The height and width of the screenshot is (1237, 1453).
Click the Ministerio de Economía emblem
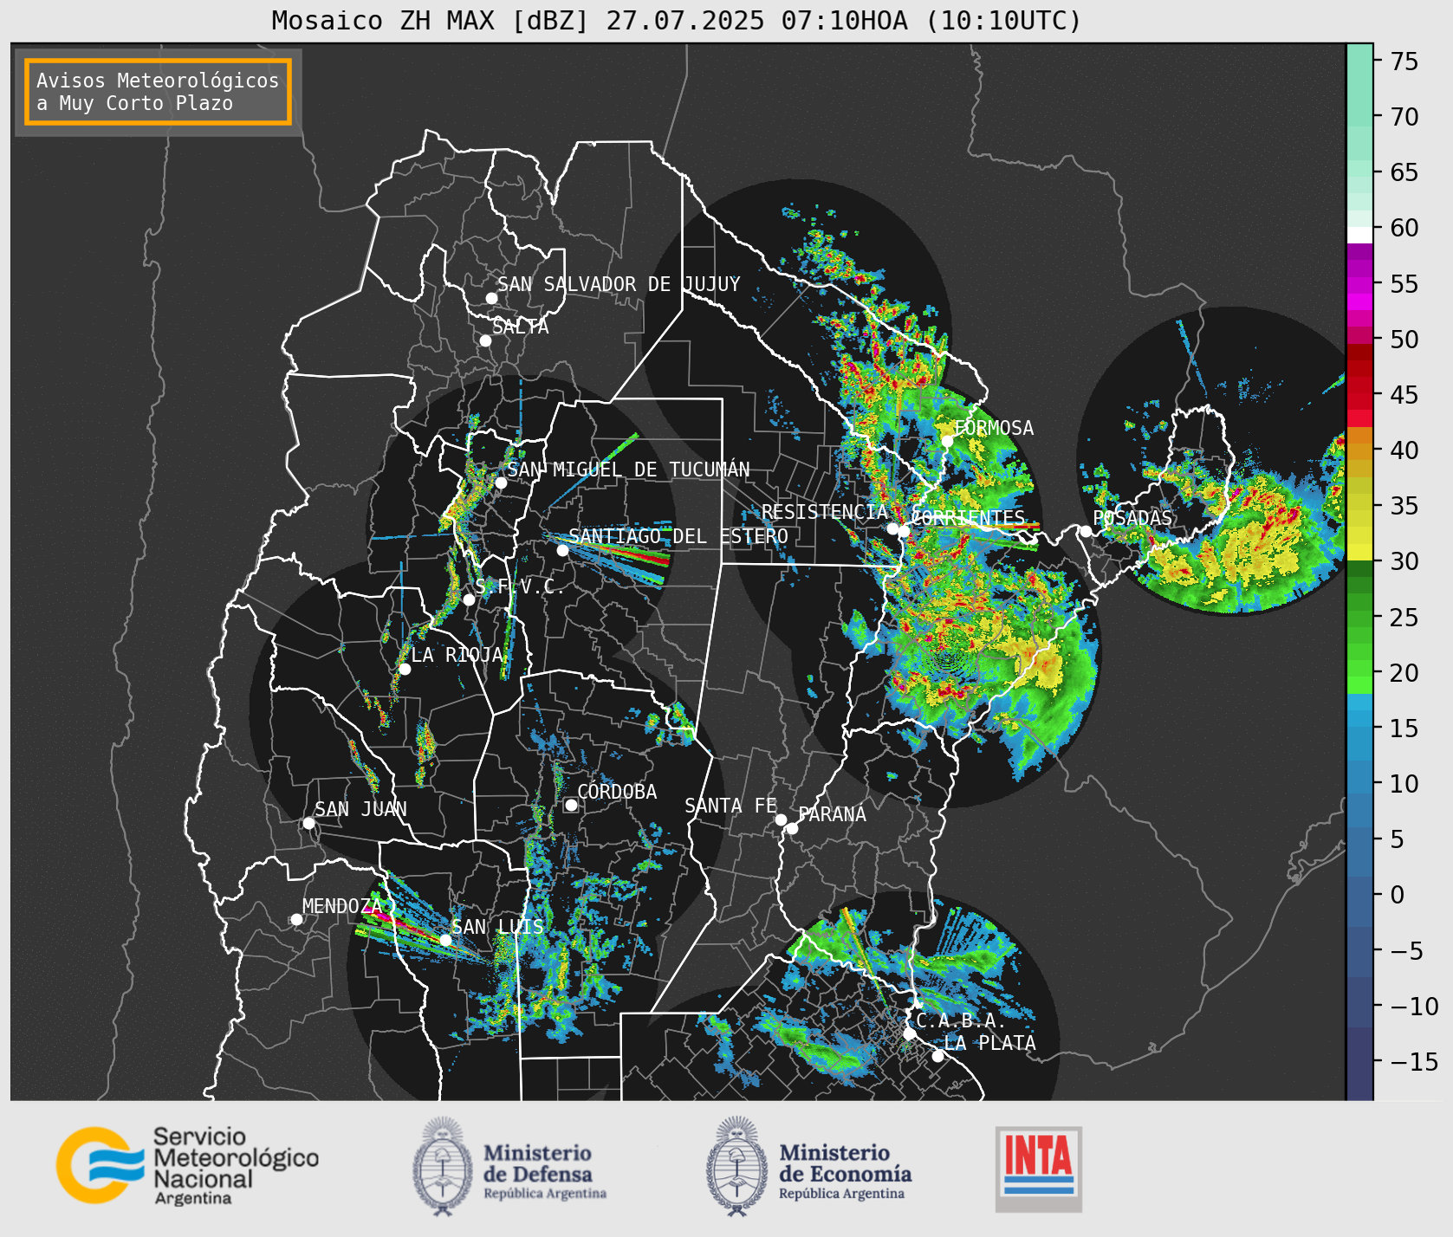[737, 1165]
